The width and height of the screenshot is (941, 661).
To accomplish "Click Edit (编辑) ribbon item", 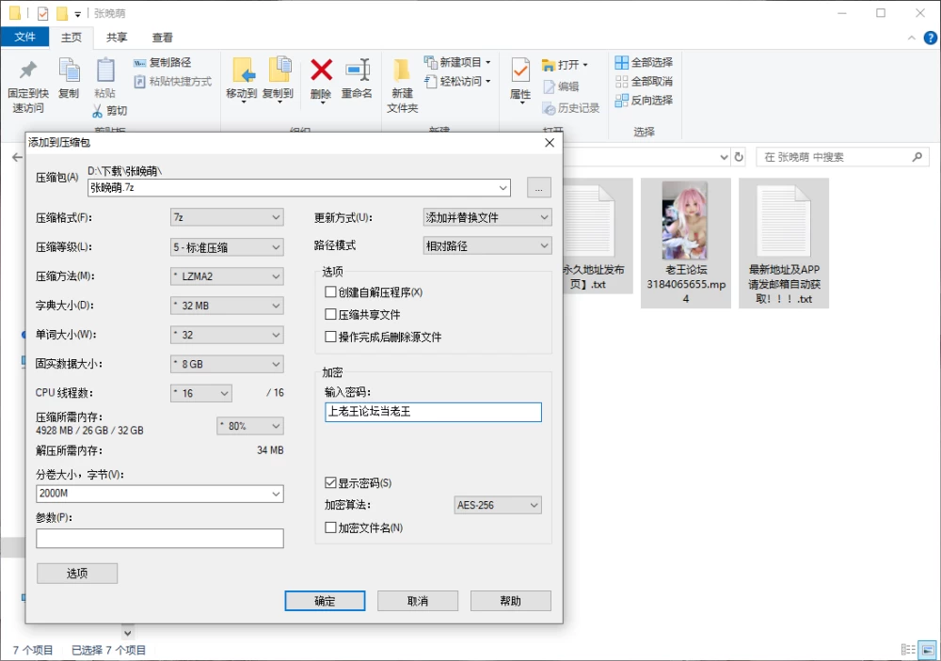I will 561,87.
